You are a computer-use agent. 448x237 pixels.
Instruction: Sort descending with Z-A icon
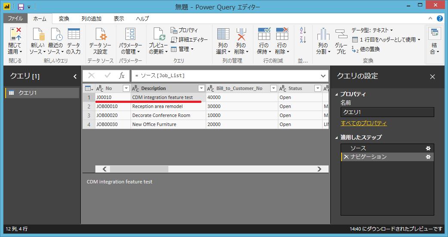(x=303, y=39)
